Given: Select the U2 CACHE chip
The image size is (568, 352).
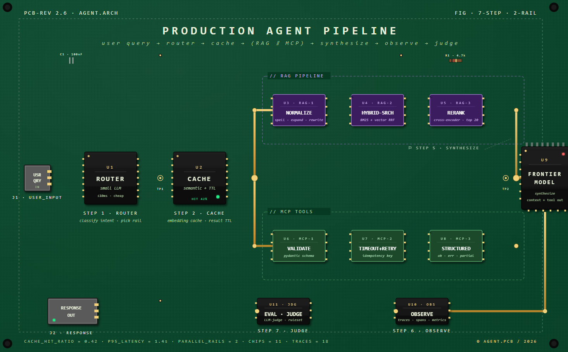Looking at the screenshot, I should point(199,178).
